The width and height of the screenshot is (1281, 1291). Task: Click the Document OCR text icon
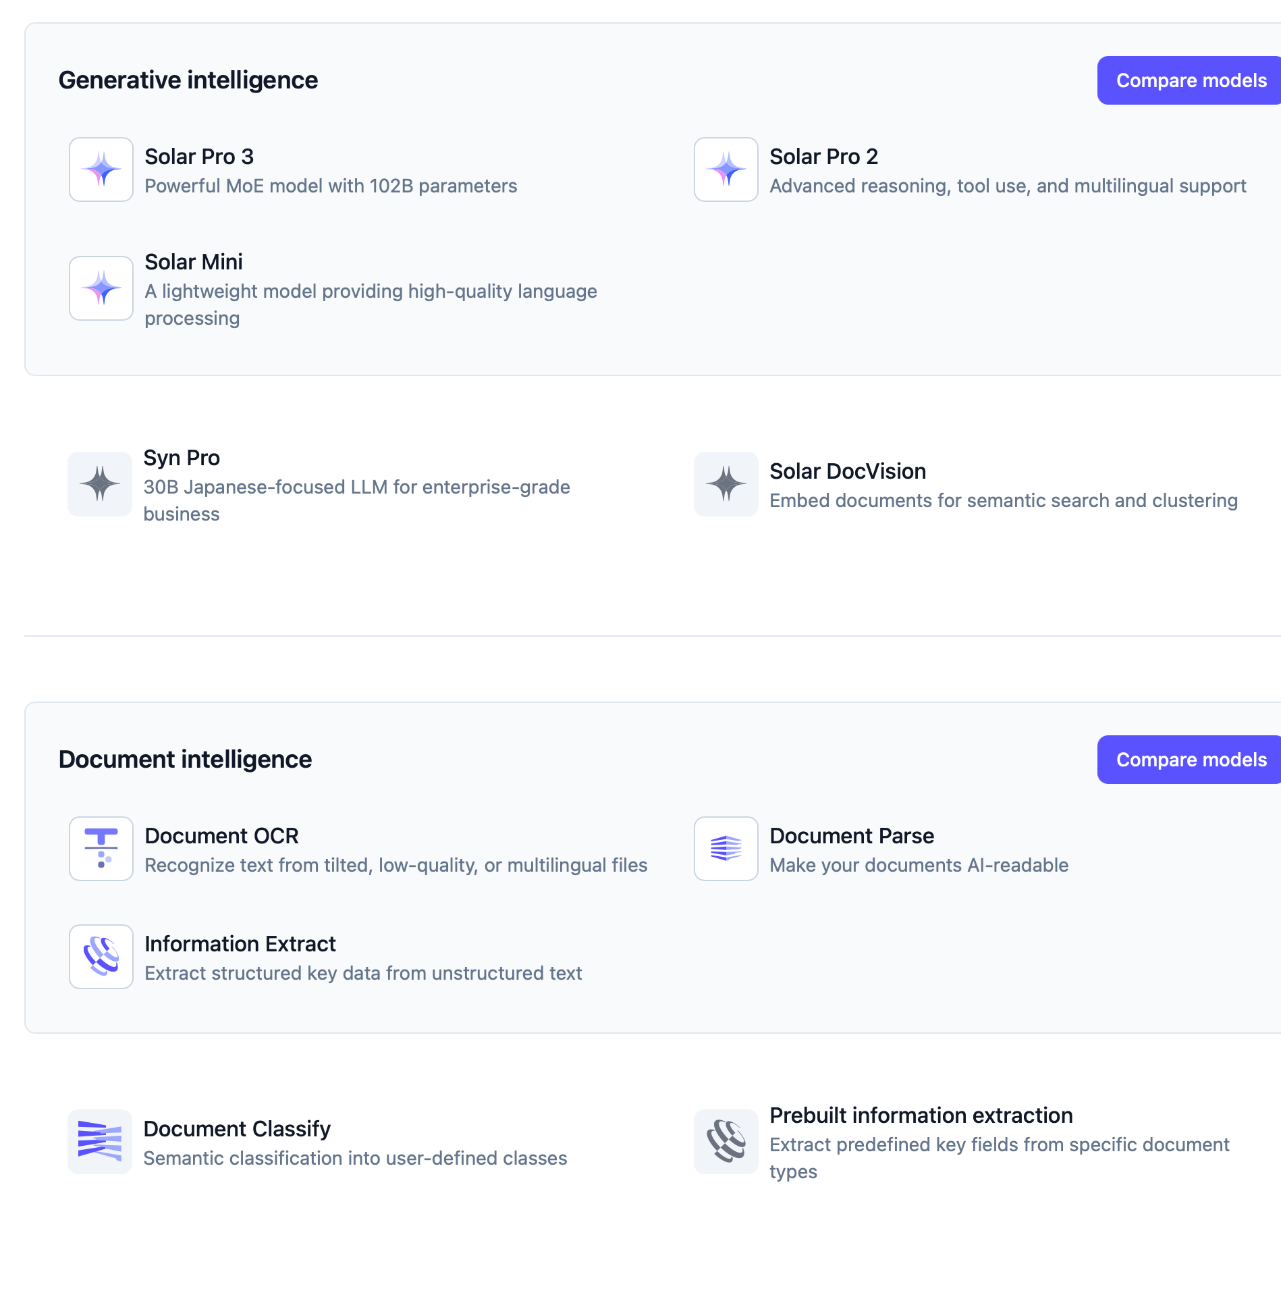click(101, 849)
